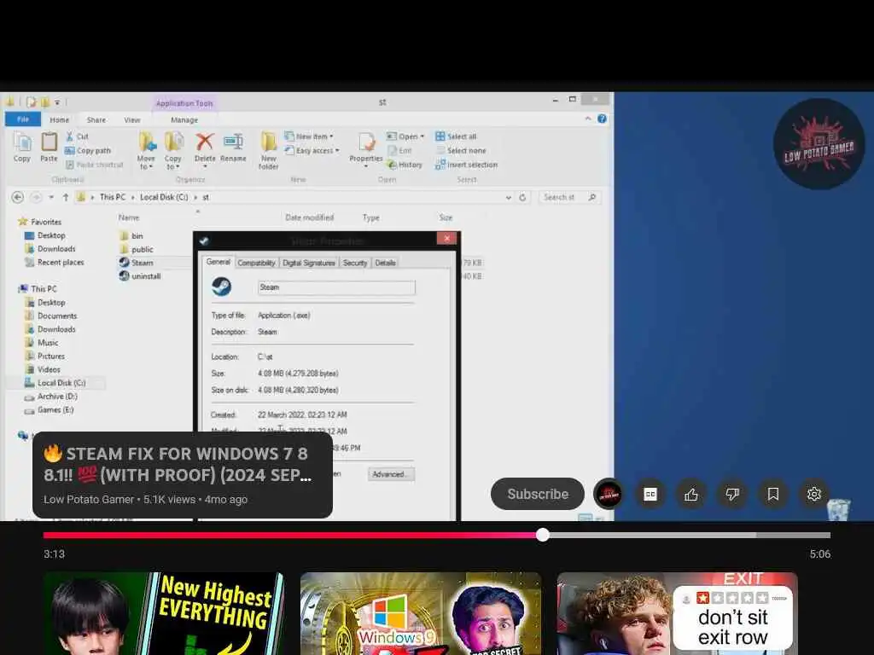Open the Manage ribbon tab
Viewport: 874px width, 655px height.
[184, 119]
